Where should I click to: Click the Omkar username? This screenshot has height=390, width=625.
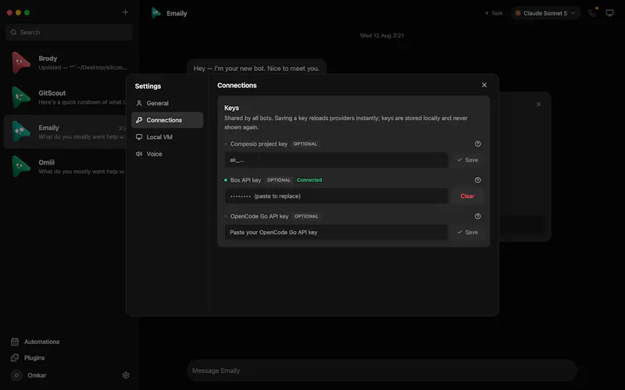(37, 375)
